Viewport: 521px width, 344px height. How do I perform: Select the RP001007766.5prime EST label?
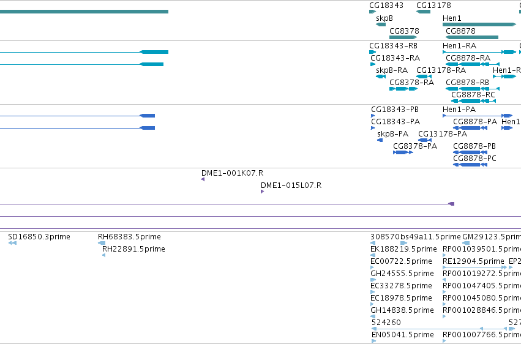pyautogui.click(x=482, y=335)
